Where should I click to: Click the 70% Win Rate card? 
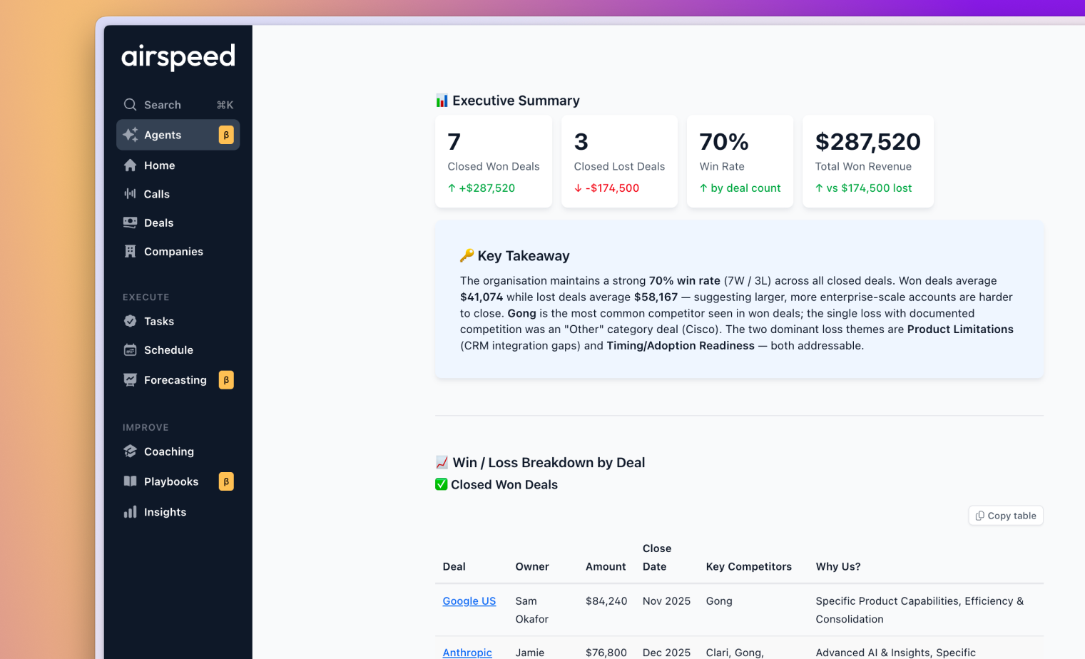pos(740,161)
